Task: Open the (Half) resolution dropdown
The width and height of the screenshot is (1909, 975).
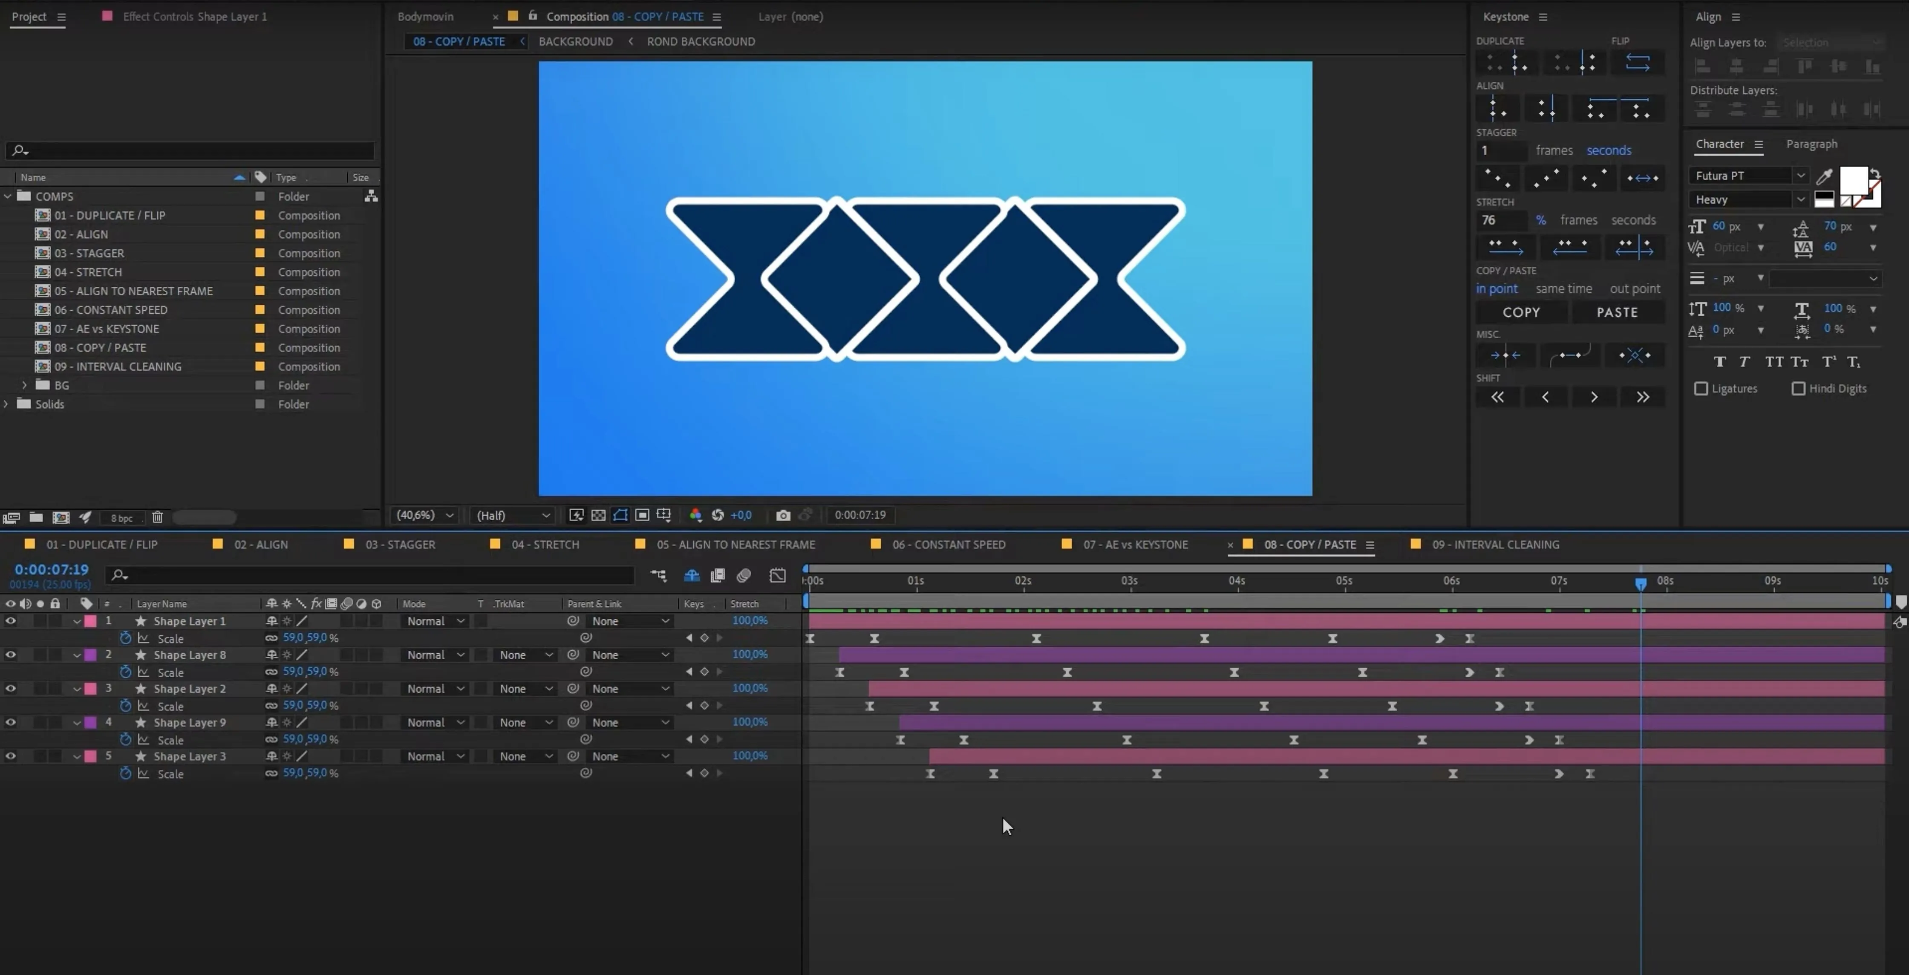Action: click(513, 515)
